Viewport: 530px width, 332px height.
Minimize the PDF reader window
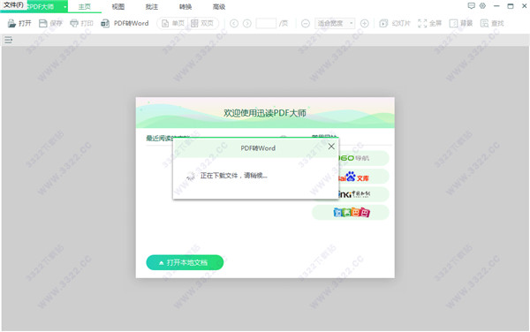[496, 6]
